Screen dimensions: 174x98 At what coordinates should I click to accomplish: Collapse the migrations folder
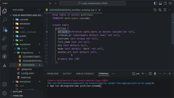click(26, 53)
